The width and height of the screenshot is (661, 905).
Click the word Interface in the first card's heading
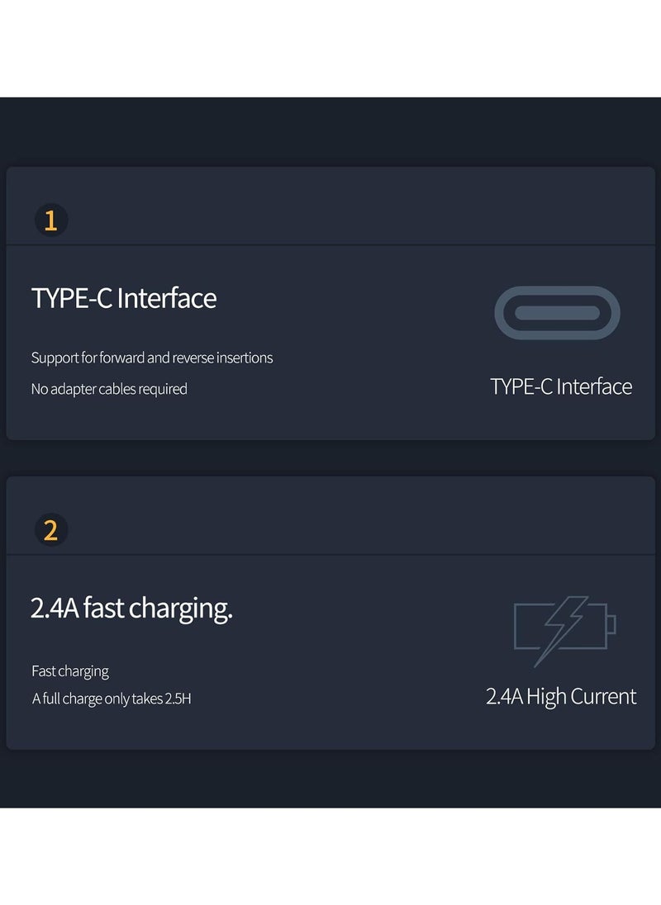[x=167, y=298]
